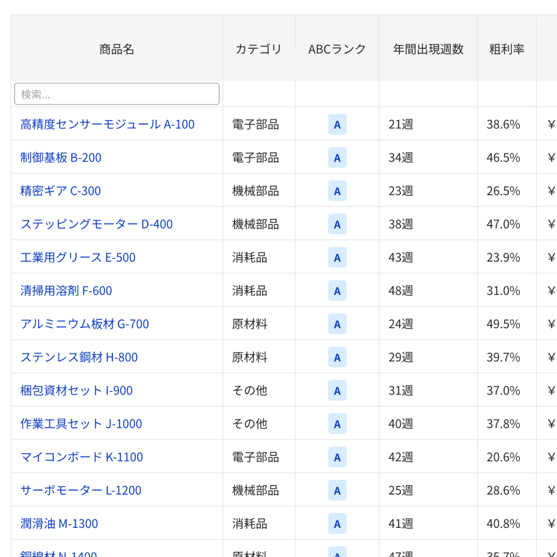The width and height of the screenshot is (557, 557).
Task: Click the A rank badge for 精密ギア C-300
Action: (x=337, y=191)
